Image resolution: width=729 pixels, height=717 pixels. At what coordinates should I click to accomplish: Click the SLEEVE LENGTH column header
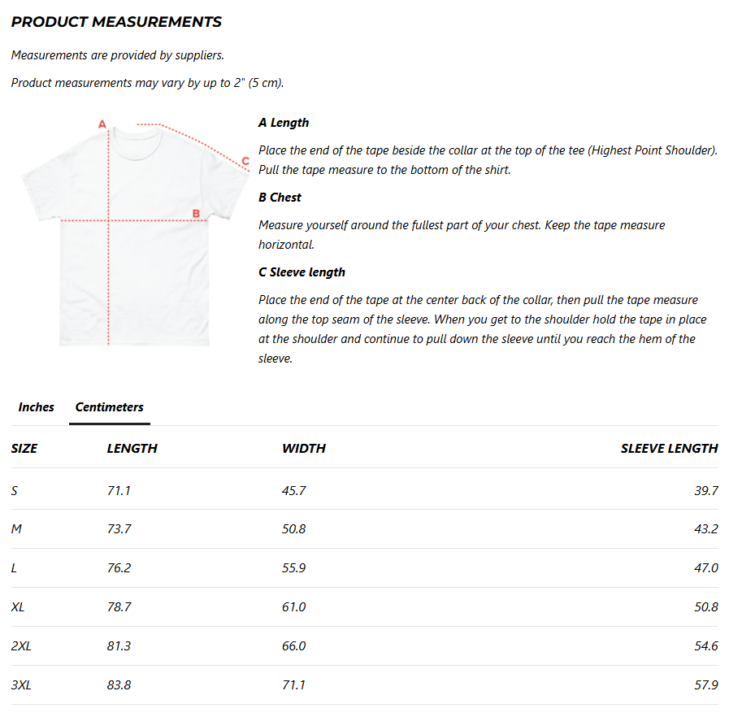(670, 448)
